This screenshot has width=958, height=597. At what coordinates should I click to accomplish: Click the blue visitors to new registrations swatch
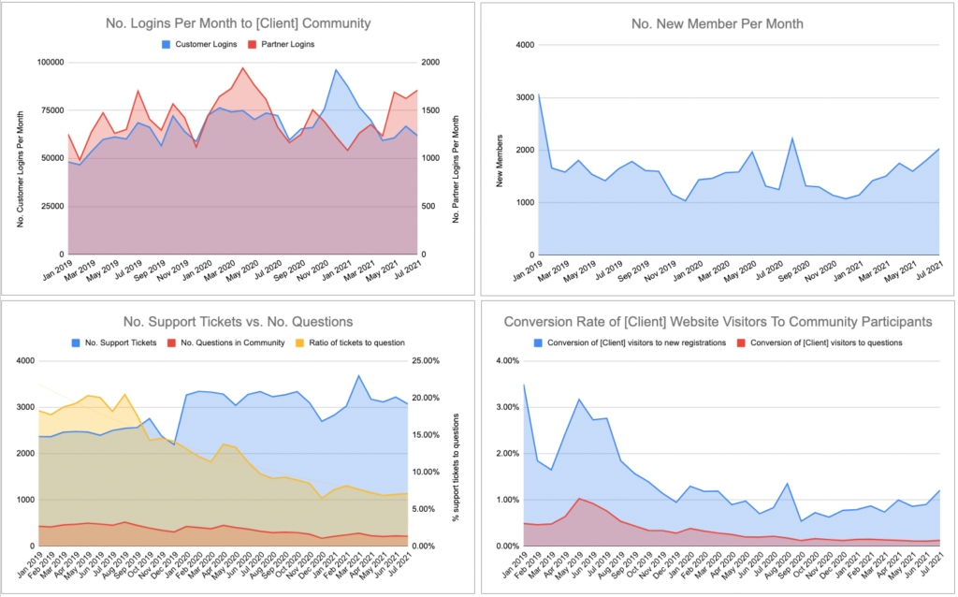(x=538, y=342)
